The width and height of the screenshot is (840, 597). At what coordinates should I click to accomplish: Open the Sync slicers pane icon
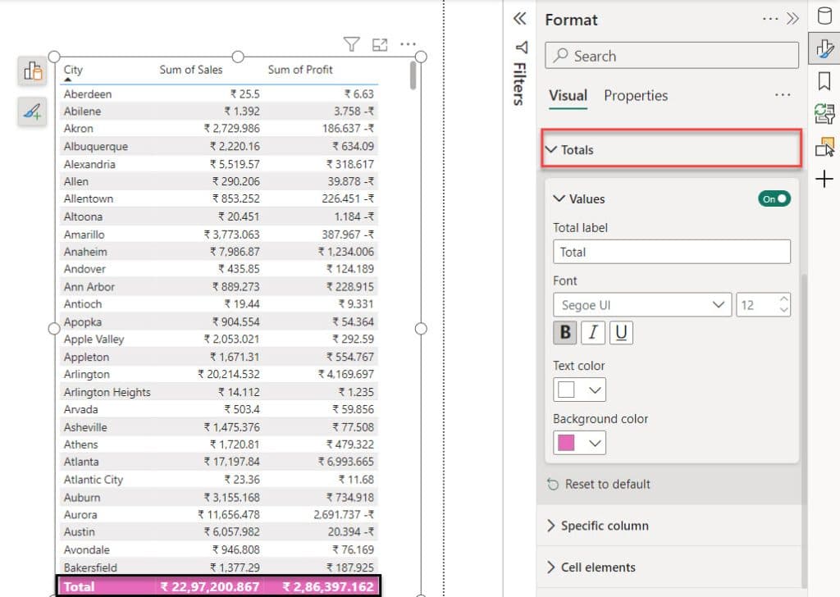point(824,113)
